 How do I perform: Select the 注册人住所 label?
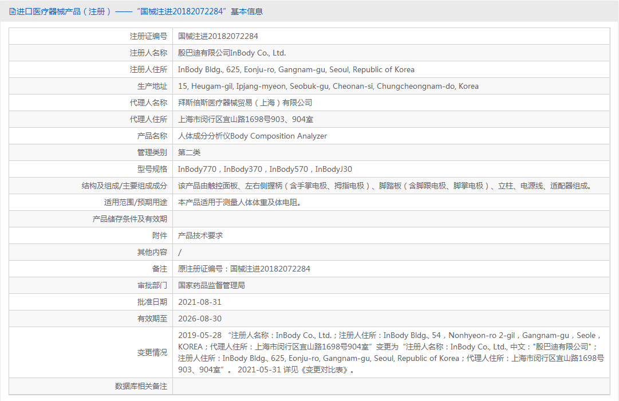click(148, 69)
